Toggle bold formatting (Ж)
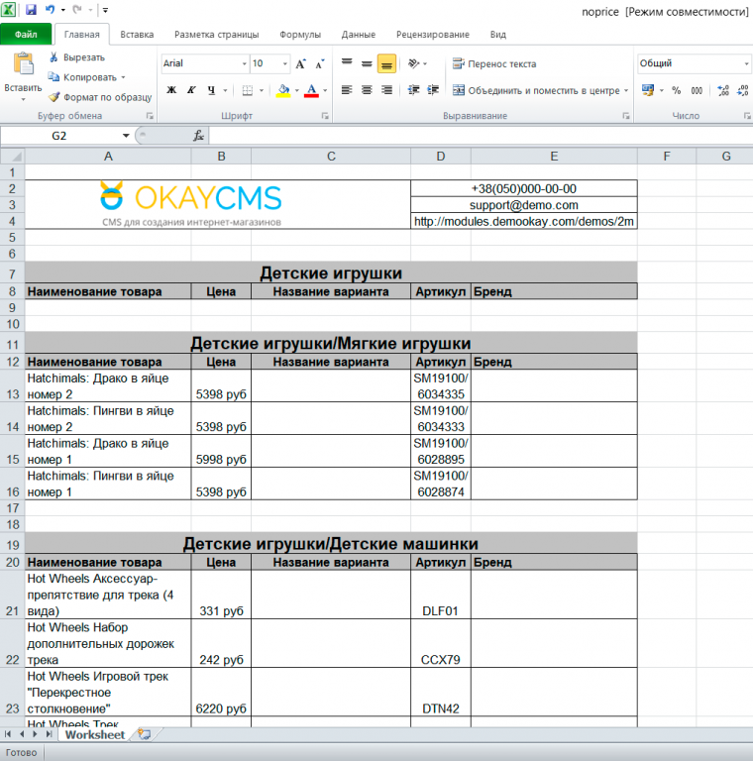The height and width of the screenshot is (761, 753). [171, 90]
